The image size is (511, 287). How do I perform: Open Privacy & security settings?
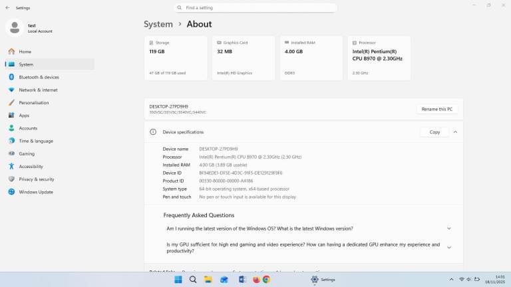coord(37,179)
